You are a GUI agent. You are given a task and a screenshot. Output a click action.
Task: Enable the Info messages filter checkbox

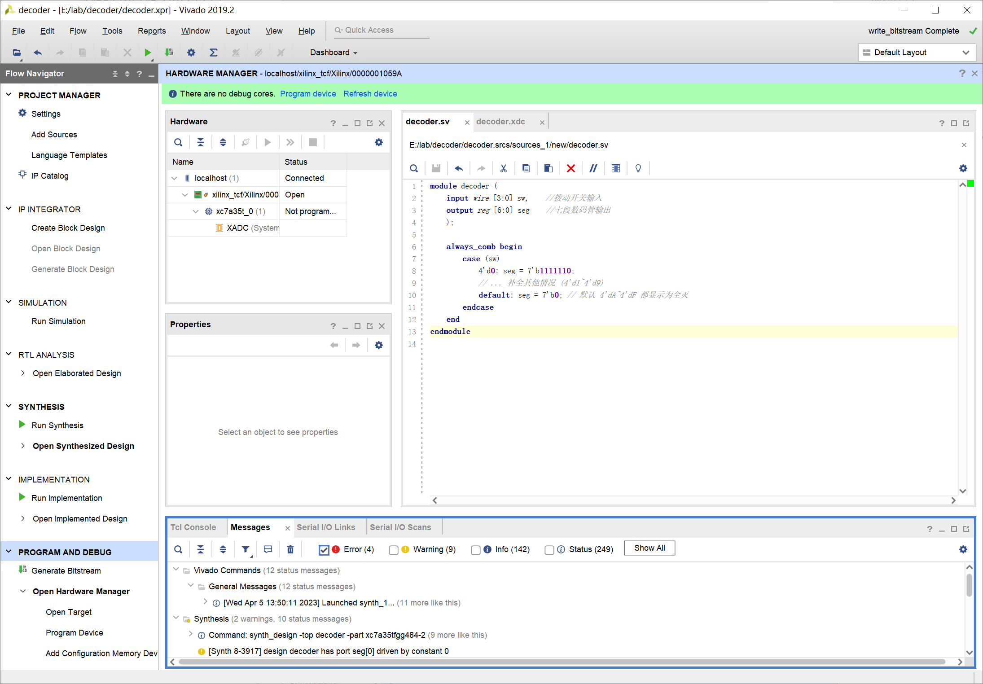coord(476,550)
